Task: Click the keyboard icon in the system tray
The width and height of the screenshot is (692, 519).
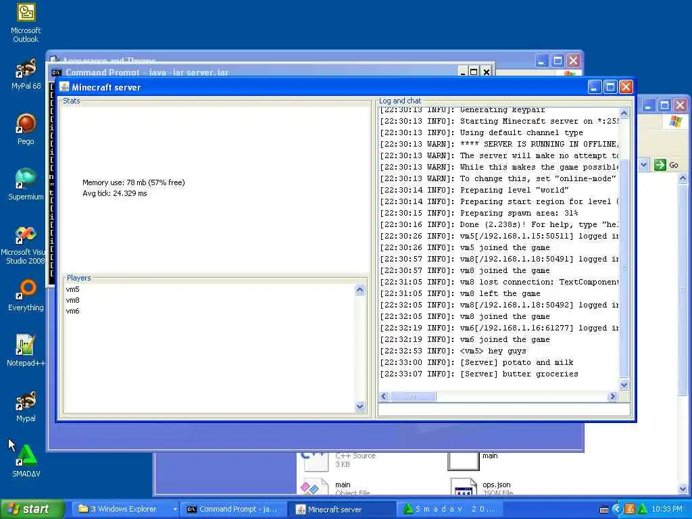Action: click(x=604, y=510)
